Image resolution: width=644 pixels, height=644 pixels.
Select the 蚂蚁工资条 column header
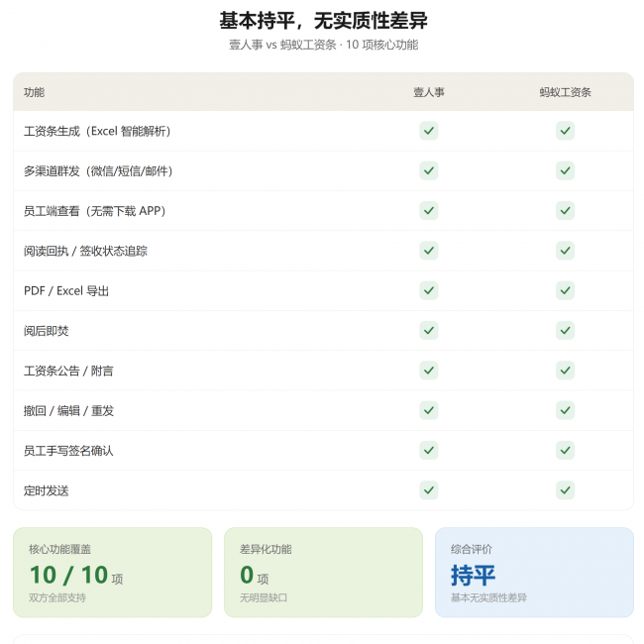[565, 92]
